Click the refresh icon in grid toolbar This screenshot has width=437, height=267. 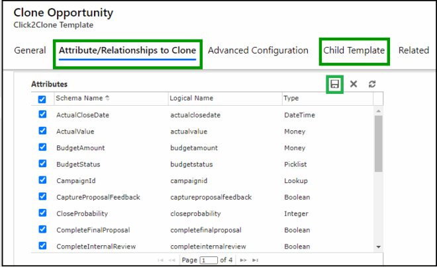[x=372, y=84]
